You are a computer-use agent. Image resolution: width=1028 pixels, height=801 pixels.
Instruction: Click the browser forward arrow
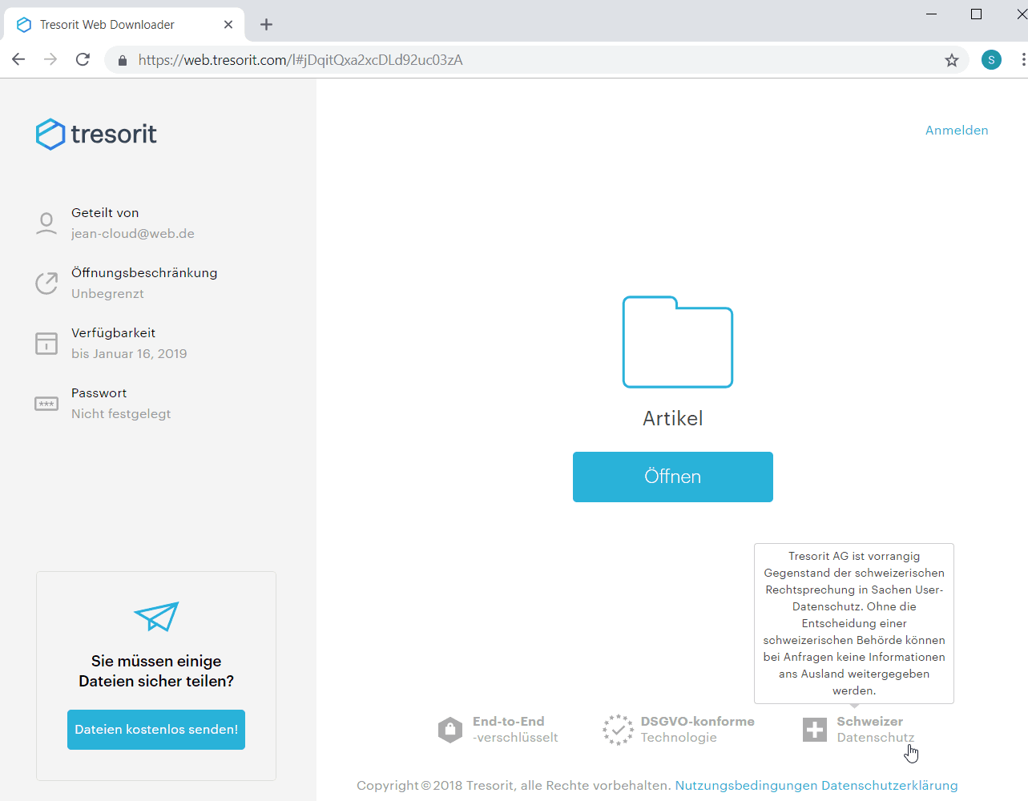tap(50, 60)
